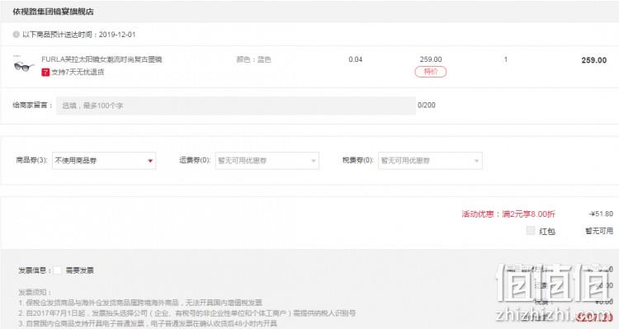Click the 颜色：蓝色 attribute text

(x=253, y=59)
